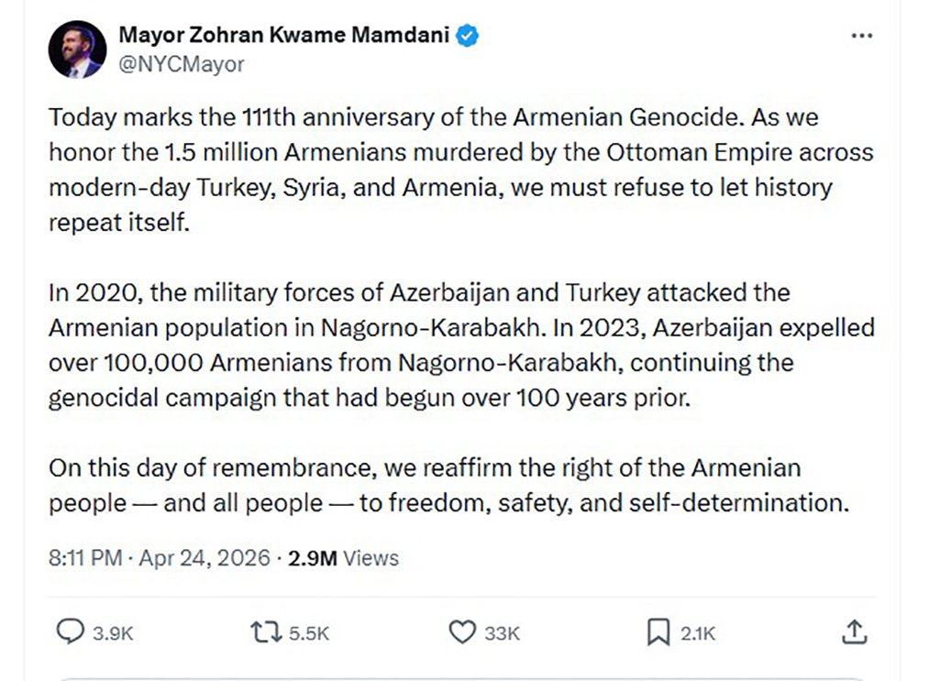Screen dimensions: 929x681
Task: Open the profile avatar of the mayor
Action: (77, 49)
